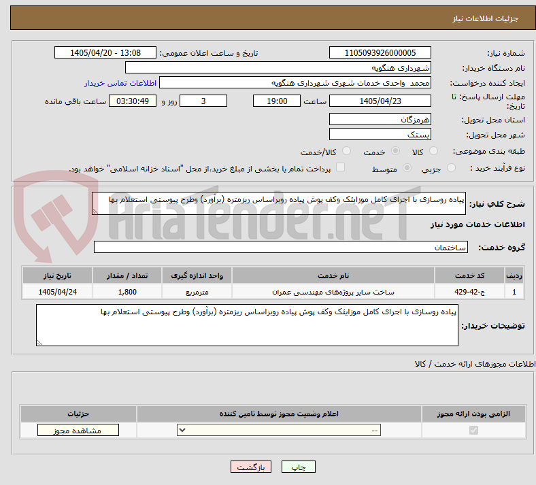
Task: Open اطلاعات تماس خریدار link
Action: (120, 83)
